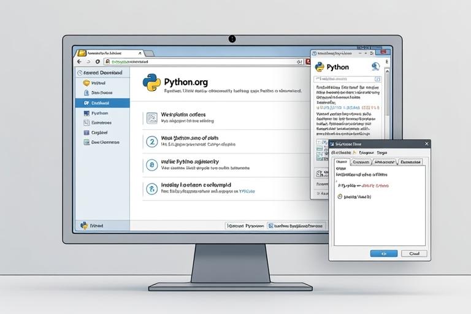Click the padlock icon in the address bar

point(107,61)
